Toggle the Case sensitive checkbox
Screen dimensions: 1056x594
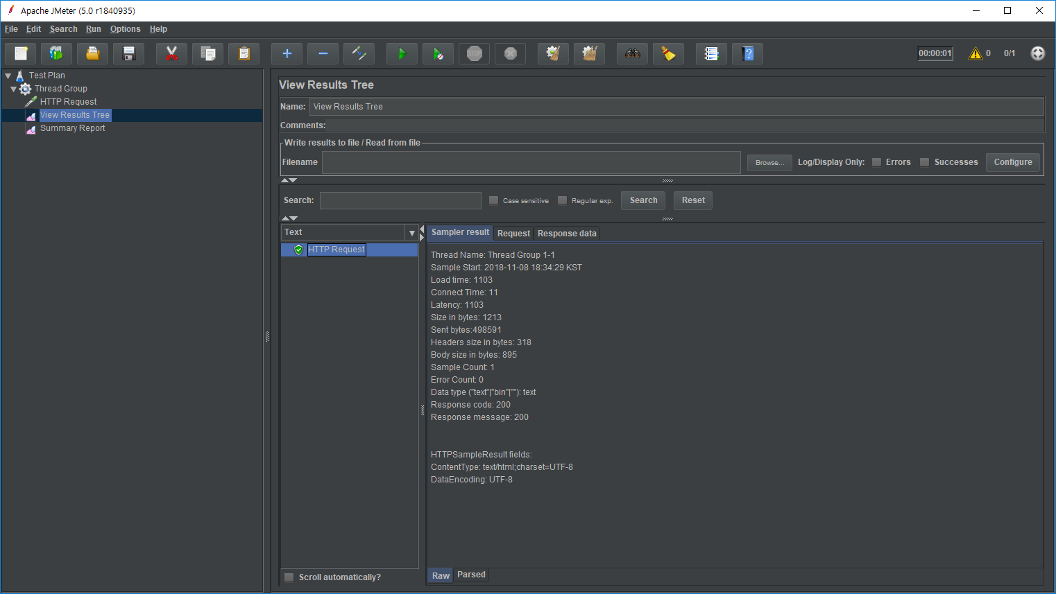click(x=494, y=200)
